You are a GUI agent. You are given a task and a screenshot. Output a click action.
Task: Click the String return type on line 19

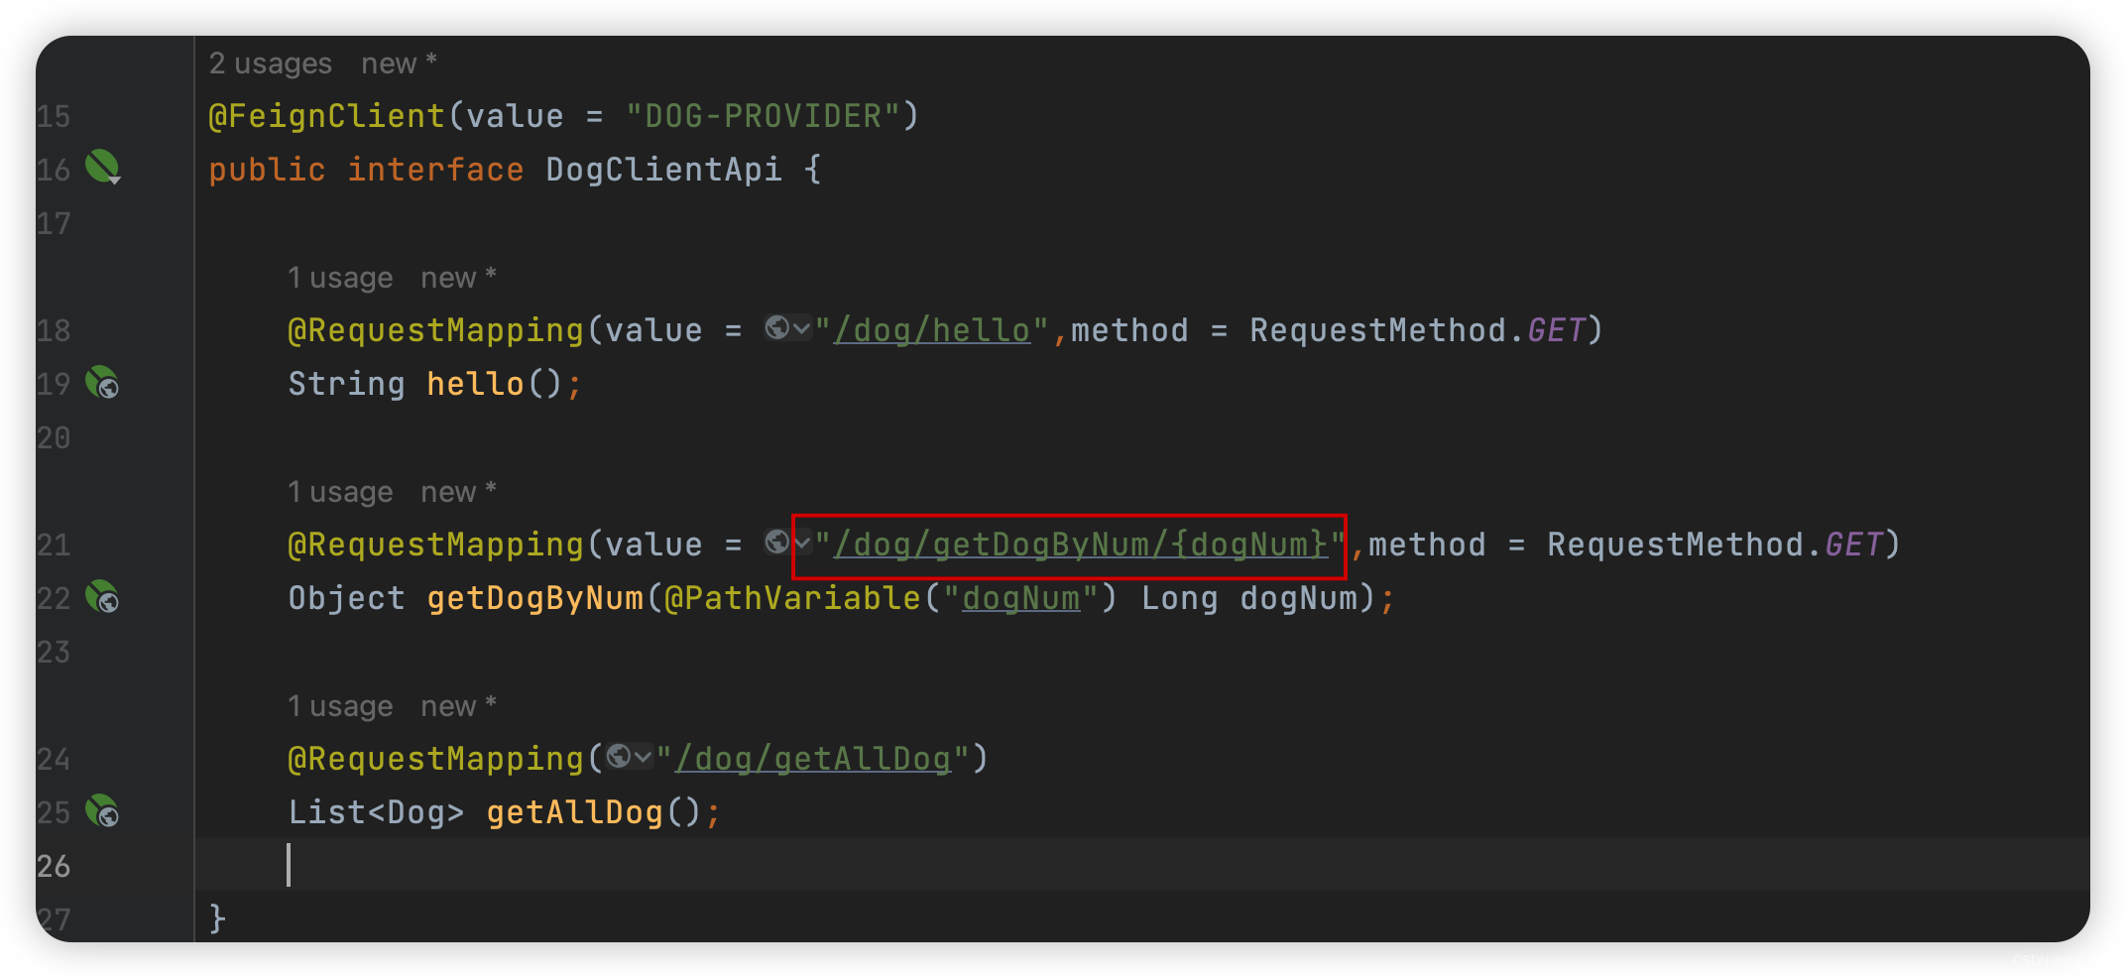[x=346, y=384]
